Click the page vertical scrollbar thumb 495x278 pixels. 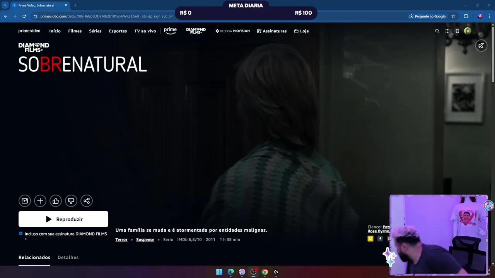click(493, 54)
